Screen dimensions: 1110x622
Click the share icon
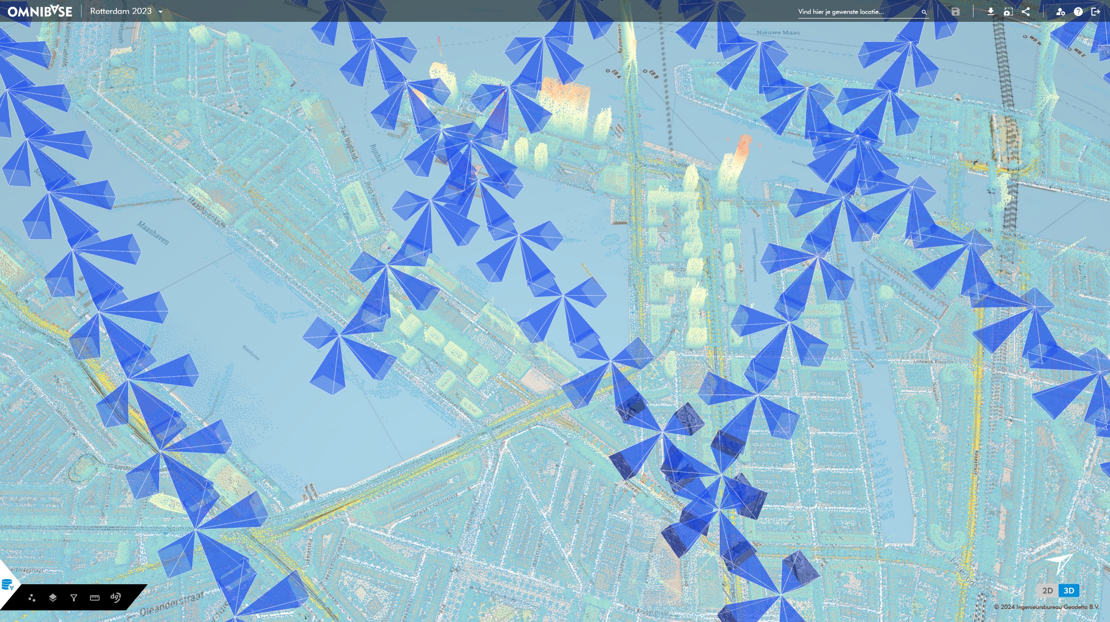coord(1026,12)
